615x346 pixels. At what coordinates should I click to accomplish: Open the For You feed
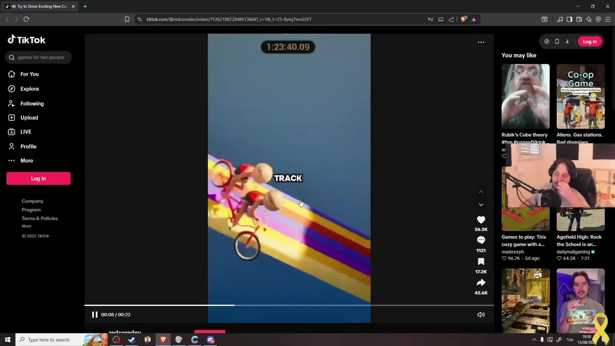point(30,74)
